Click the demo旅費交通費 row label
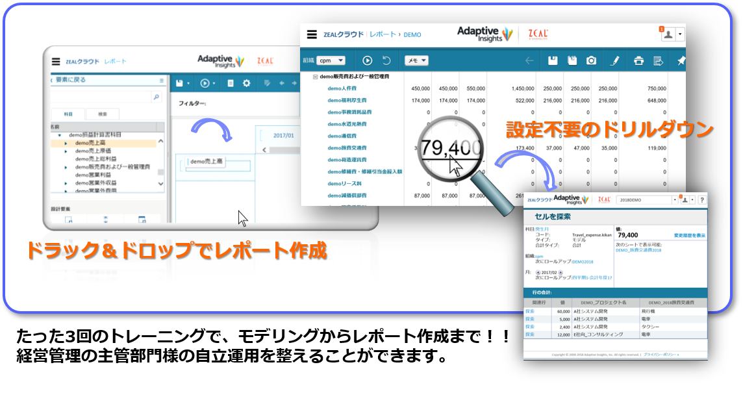743x419 pixels. pos(347,148)
